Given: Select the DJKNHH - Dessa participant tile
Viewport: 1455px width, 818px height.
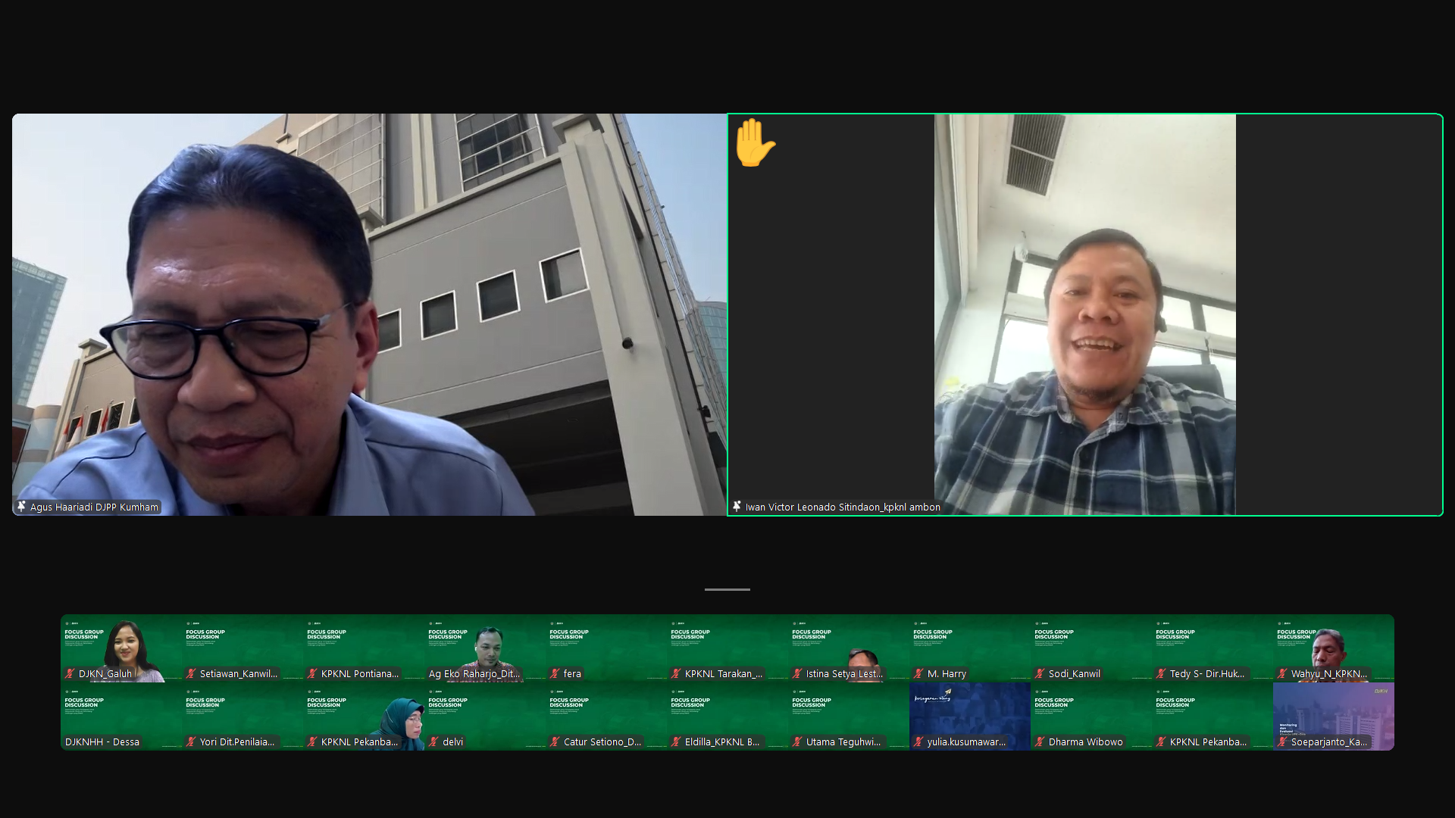Looking at the screenshot, I should pos(121,717).
